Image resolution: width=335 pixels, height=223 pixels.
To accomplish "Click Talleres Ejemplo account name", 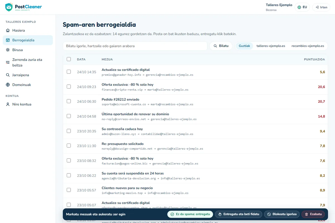I will coord(279,5).
